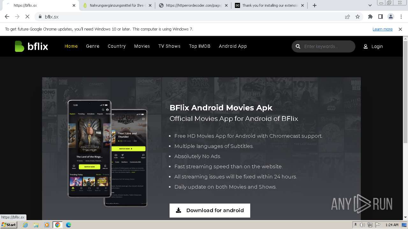Screen dimensions: 408x229
Task: Click the user profile icon beside Login
Action: click(366, 46)
